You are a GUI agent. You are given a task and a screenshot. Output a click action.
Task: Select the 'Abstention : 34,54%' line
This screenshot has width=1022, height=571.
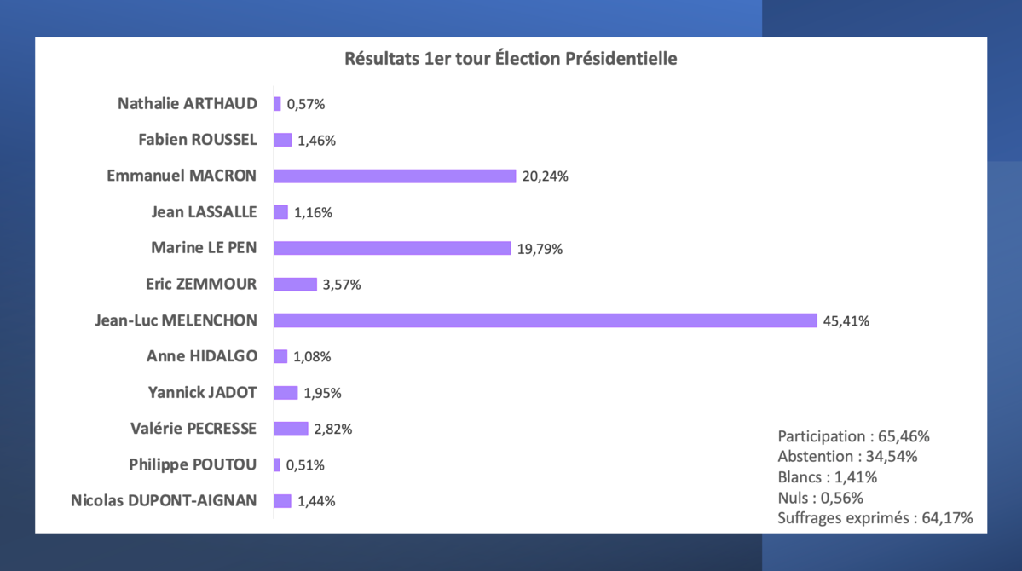click(847, 456)
